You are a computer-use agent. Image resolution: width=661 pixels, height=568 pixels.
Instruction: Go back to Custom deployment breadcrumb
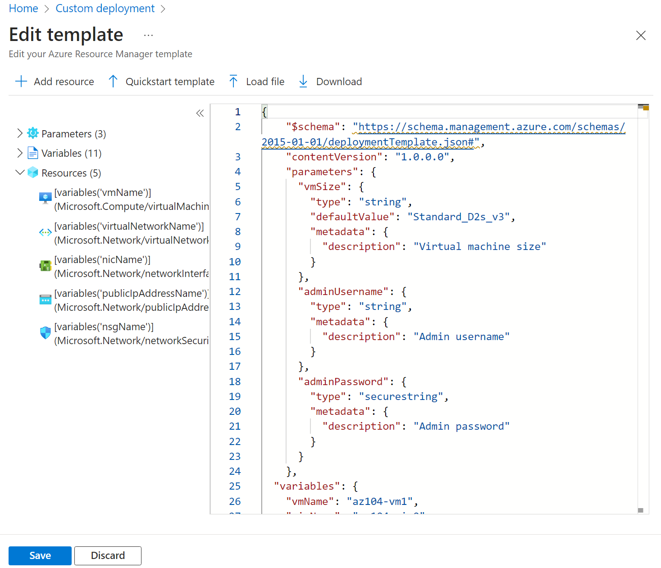(x=105, y=9)
